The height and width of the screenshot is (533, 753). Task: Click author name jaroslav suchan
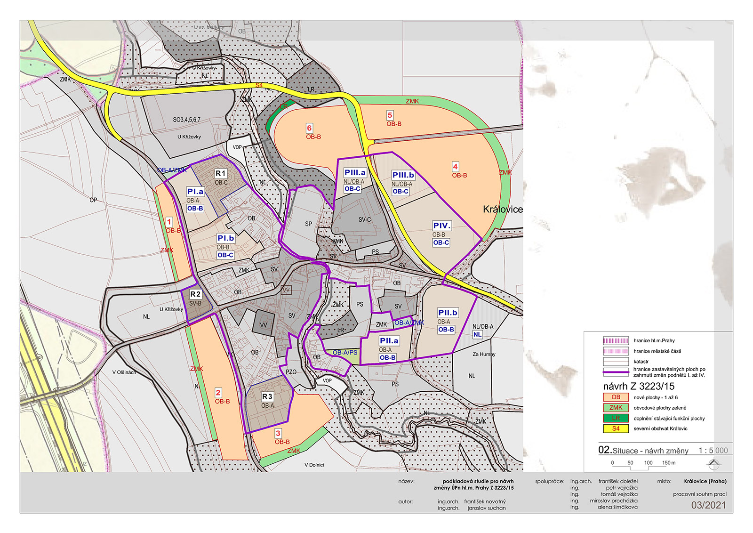click(487, 508)
